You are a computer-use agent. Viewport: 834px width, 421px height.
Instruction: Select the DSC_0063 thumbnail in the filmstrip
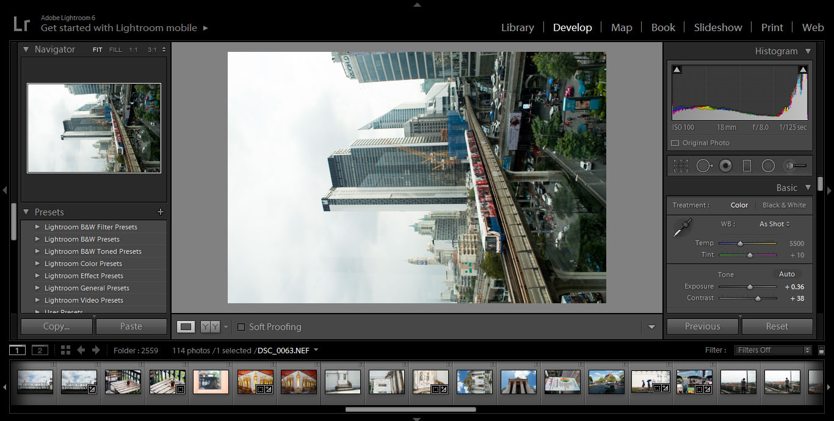click(x=211, y=381)
